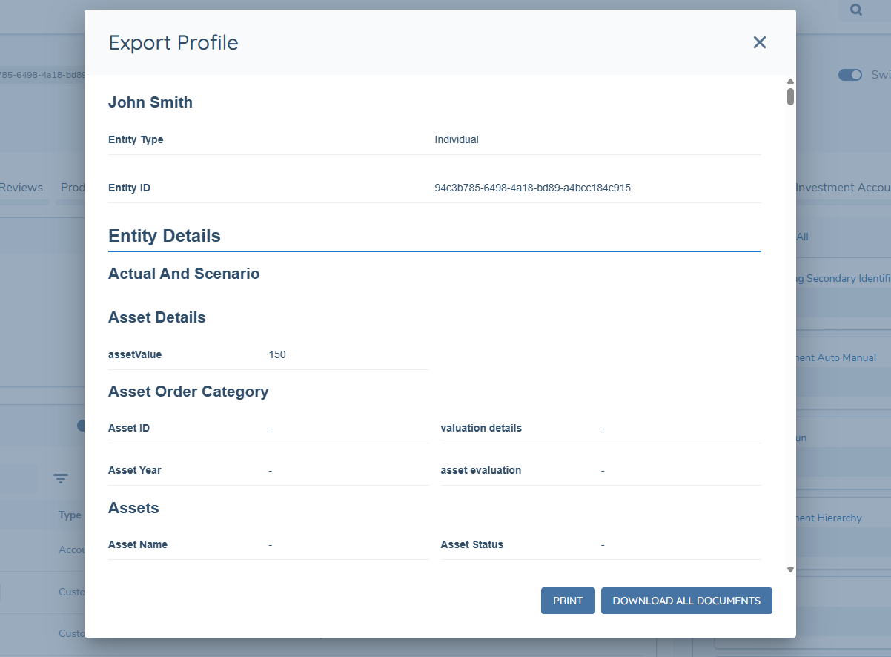Click the assetValue amount of 150

point(277,354)
